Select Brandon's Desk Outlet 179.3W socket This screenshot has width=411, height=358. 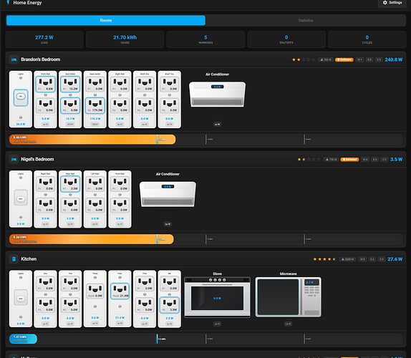(95, 105)
